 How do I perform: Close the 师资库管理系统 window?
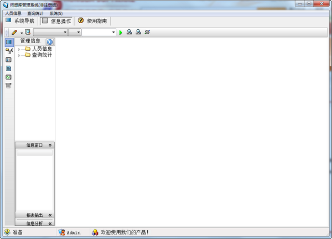(321, 4)
